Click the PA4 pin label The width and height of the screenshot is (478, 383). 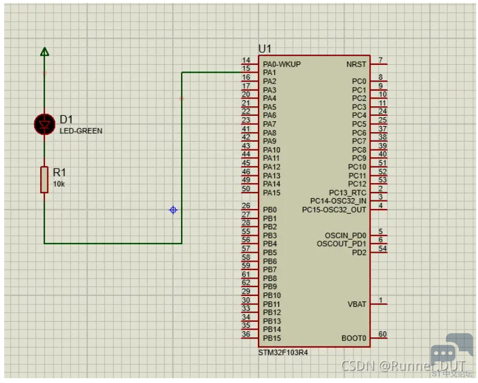[x=269, y=98]
